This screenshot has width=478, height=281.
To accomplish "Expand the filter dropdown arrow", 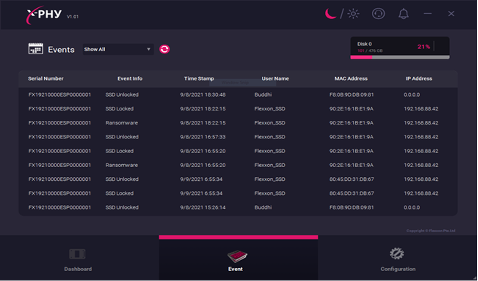I will [x=149, y=49].
